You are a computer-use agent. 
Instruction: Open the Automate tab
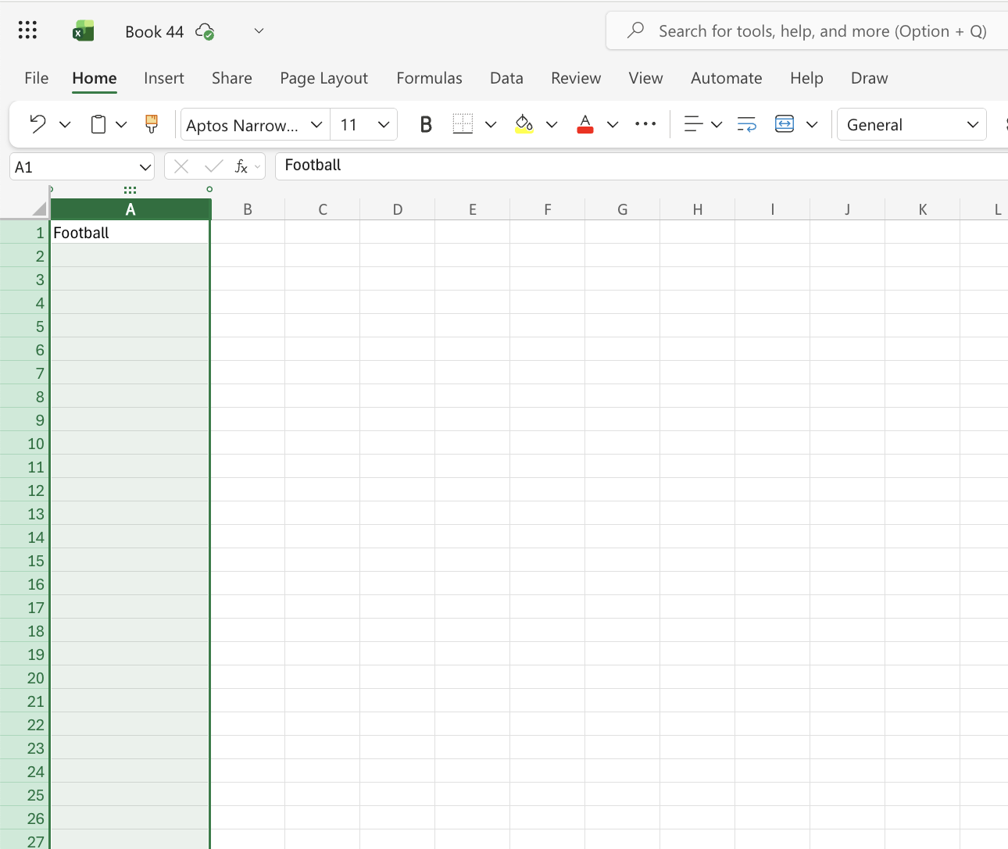pos(726,78)
